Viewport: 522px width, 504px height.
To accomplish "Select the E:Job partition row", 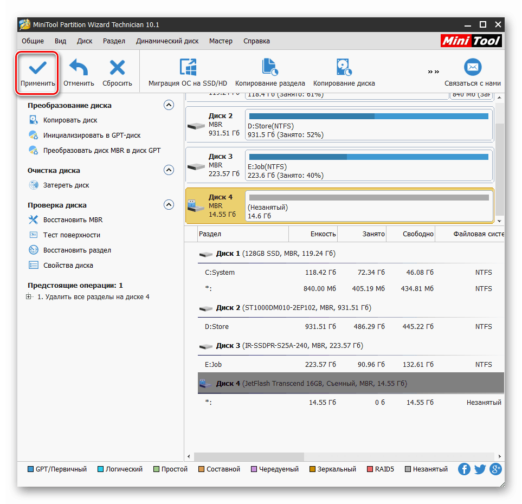I will (351, 365).
